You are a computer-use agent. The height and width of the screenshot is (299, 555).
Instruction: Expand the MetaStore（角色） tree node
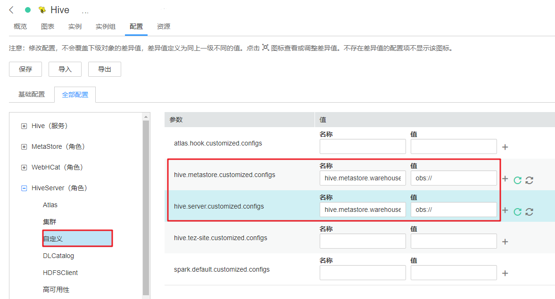(24, 147)
